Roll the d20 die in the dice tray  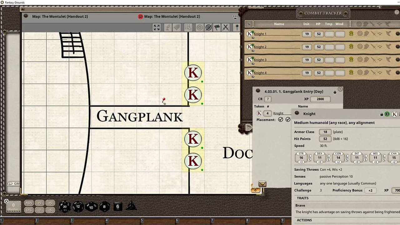pyautogui.click(x=65, y=207)
